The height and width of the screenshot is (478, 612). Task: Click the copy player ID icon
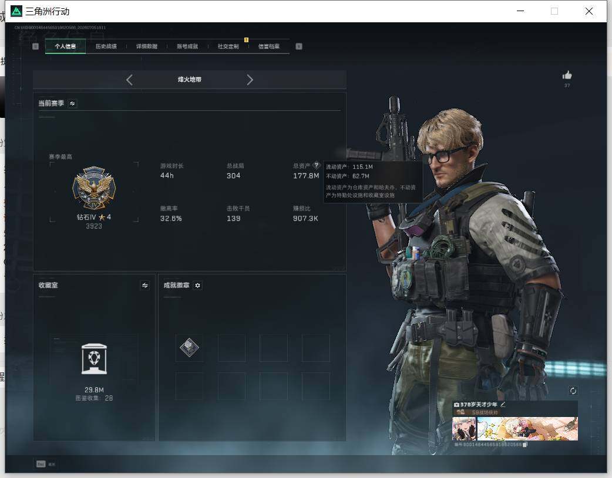pyautogui.click(x=525, y=445)
